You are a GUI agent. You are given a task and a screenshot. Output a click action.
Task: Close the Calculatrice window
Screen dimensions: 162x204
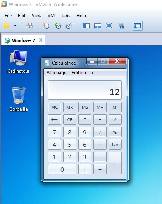point(117,61)
